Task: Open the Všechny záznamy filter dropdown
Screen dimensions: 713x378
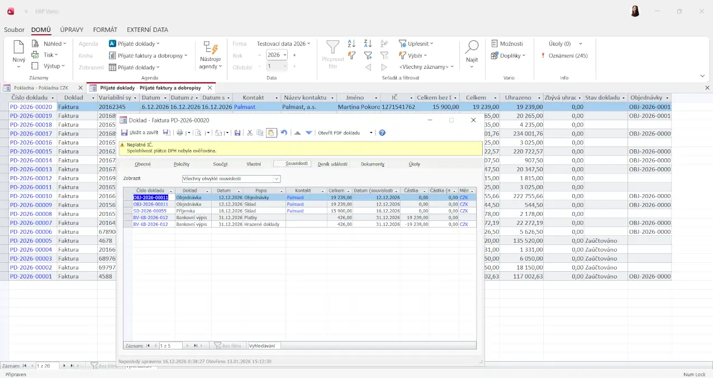Action: pyautogui.click(x=426, y=67)
